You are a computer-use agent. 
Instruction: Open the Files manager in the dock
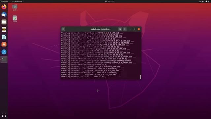4,22
